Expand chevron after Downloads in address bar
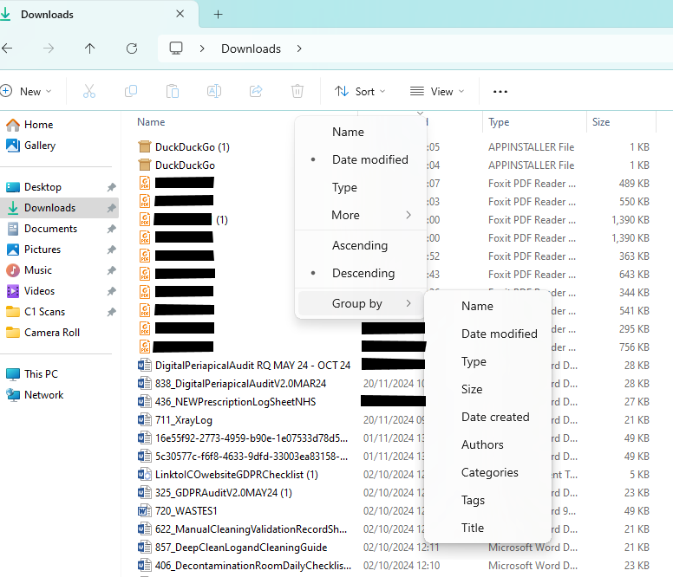The width and height of the screenshot is (673, 577). [x=299, y=49]
